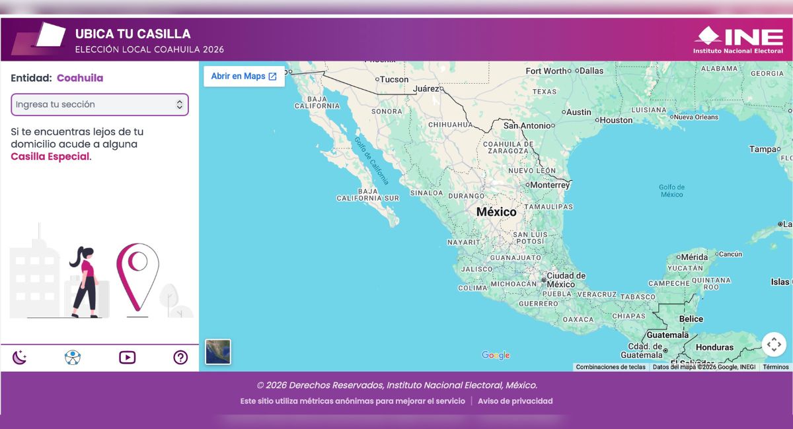Click the Google logo on map
This screenshot has width=793, height=429.
click(496, 356)
